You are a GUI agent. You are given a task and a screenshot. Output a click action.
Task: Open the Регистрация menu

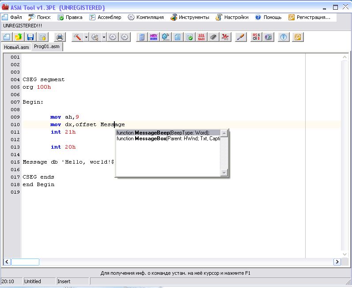coord(310,17)
